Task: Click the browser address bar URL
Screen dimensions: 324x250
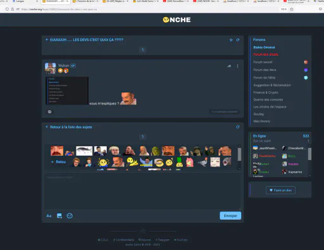Action: [59, 9]
